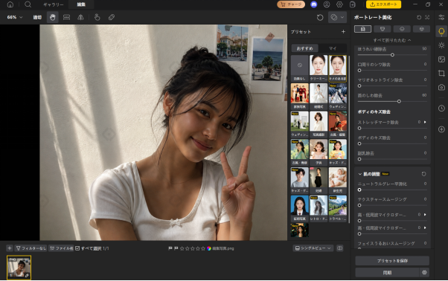Select the mirror flip tool

(80, 17)
